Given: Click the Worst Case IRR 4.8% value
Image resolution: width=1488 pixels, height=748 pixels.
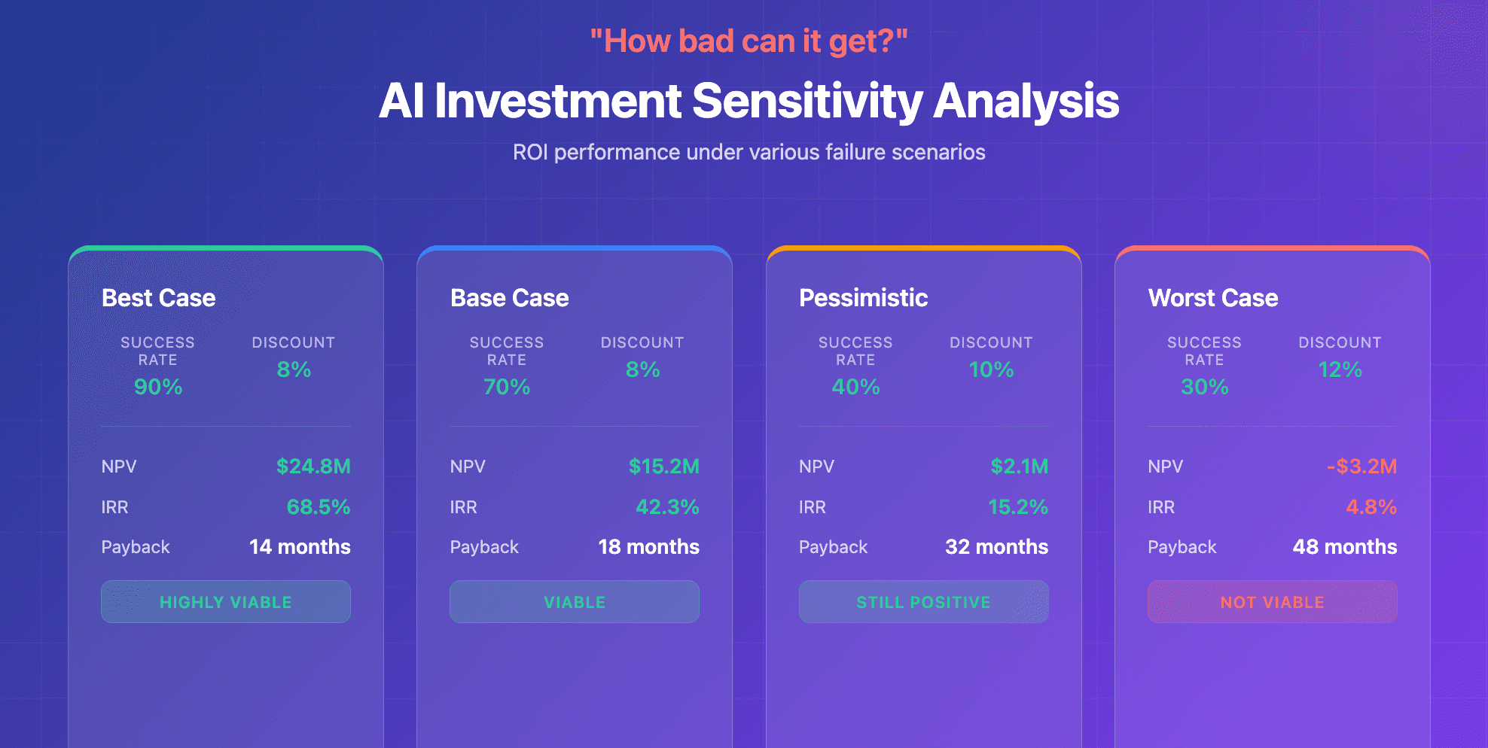Looking at the screenshot, I should 1371,507.
